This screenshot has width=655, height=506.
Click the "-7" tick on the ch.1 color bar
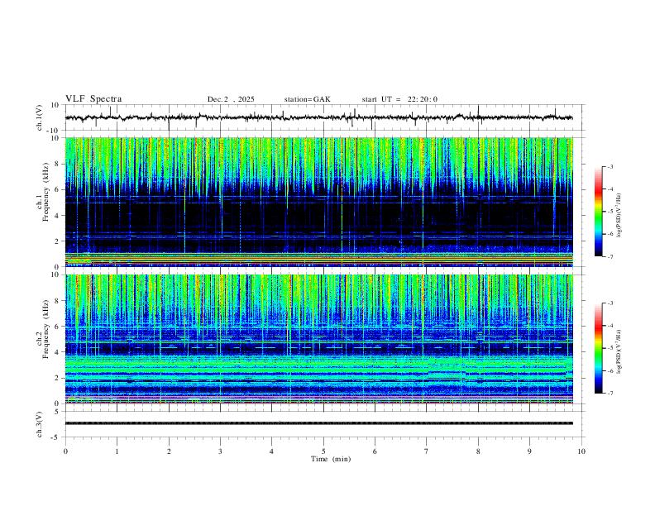(610, 256)
